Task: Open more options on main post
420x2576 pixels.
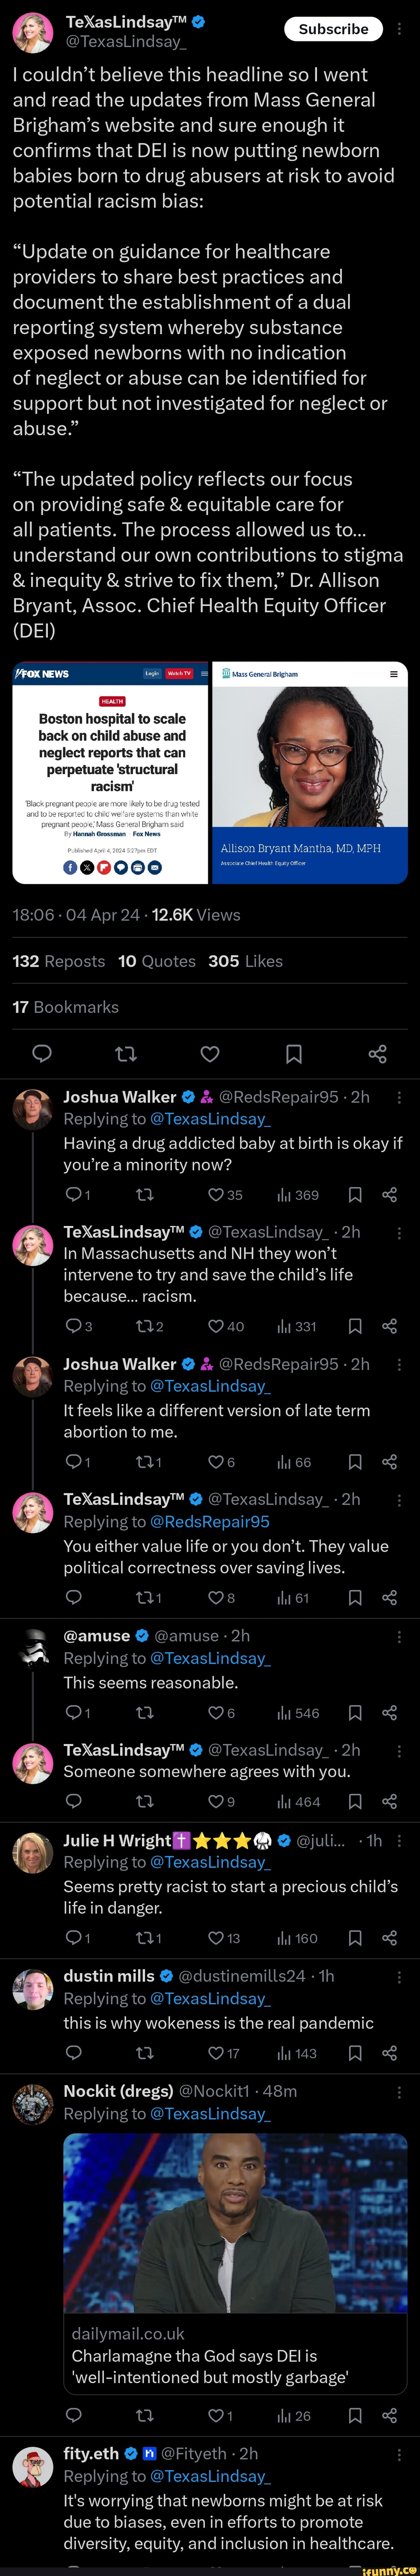Action: pos(400,30)
